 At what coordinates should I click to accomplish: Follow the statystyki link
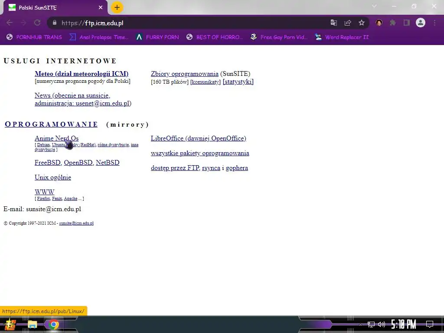(x=238, y=82)
